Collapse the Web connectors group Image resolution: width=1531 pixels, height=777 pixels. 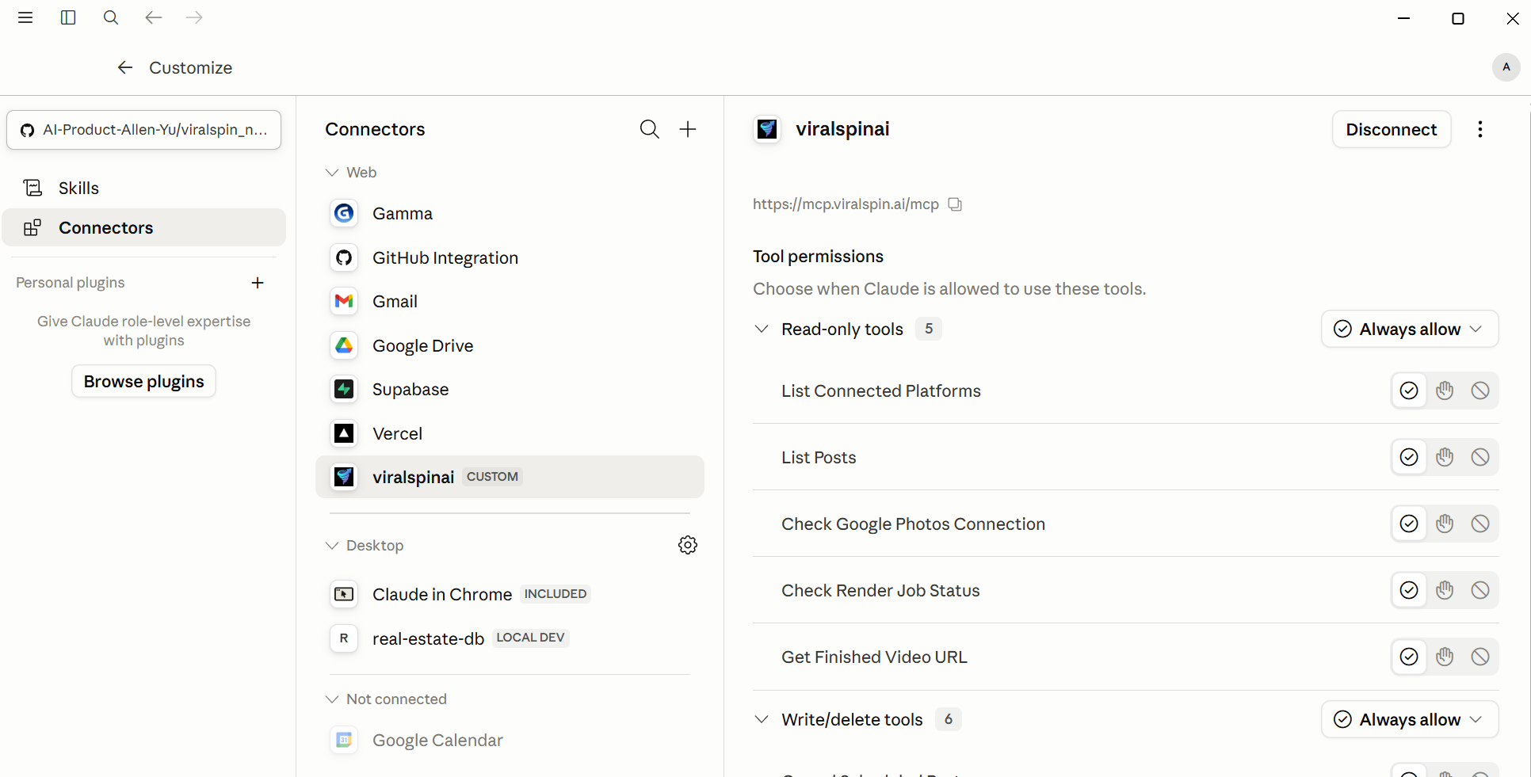point(332,173)
